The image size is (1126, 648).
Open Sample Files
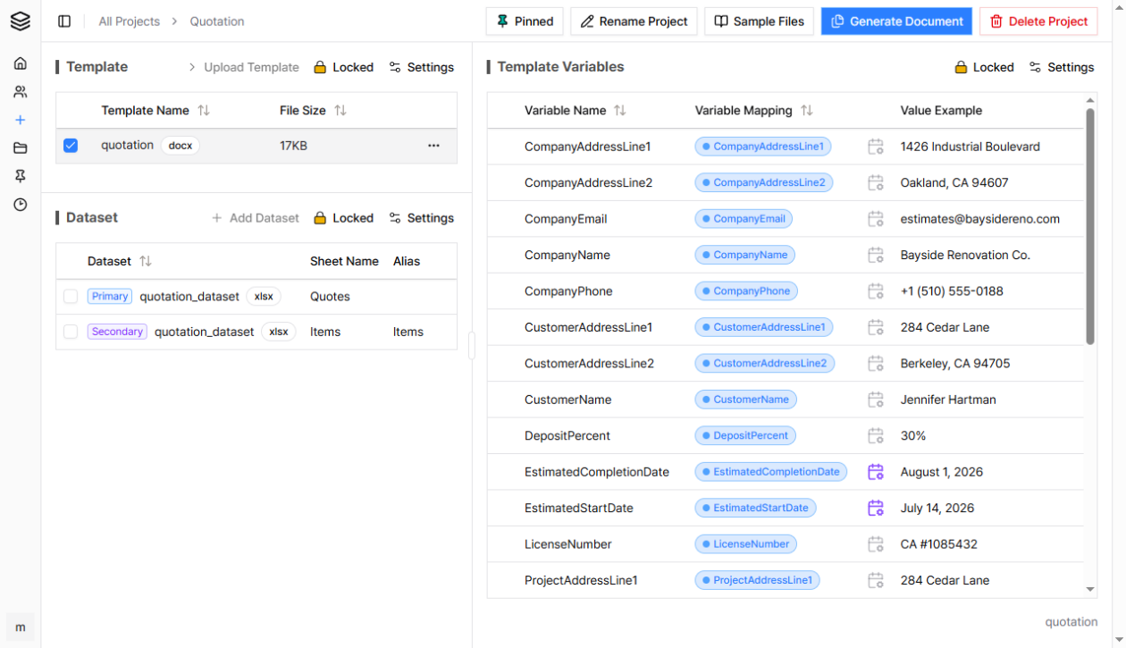(x=760, y=21)
